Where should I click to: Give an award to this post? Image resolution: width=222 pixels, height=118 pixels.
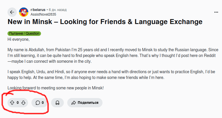point(57,102)
